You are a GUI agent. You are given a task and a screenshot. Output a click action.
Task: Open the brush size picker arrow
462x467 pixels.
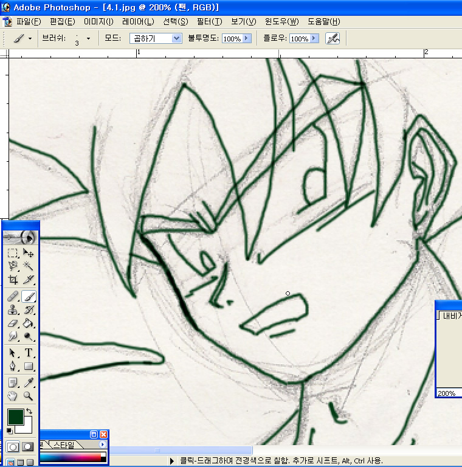pos(88,39)
